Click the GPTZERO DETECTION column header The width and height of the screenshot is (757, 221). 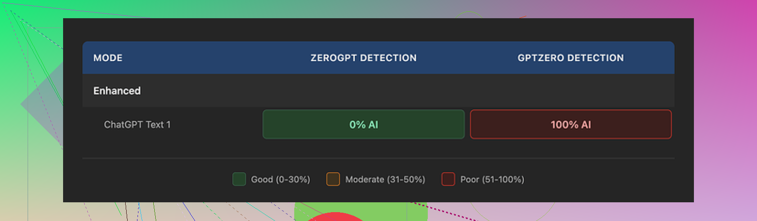coord(571,58)
